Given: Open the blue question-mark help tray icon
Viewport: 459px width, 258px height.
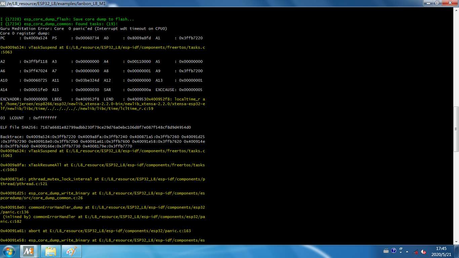Looking at the screenshot, I should [x=393, y=251].
